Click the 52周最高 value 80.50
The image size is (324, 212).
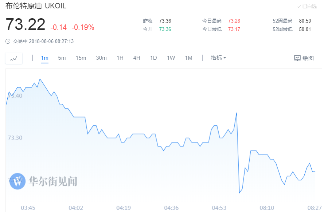tap(305, 21)
